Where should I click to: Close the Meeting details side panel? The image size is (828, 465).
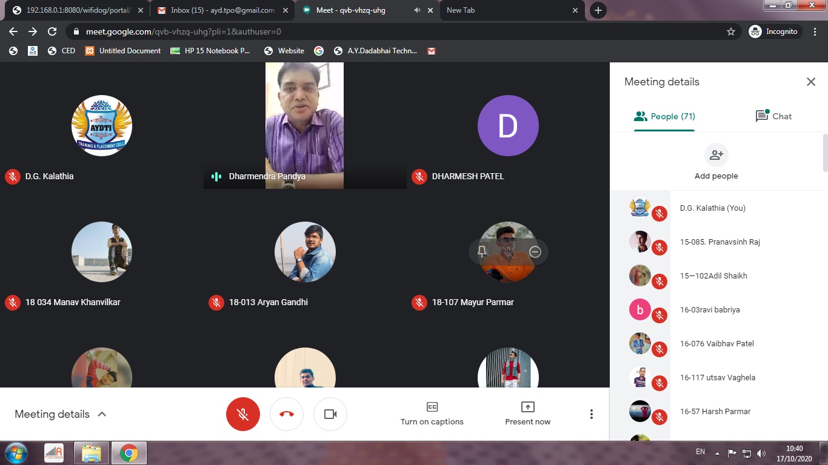tap(811, 82)
